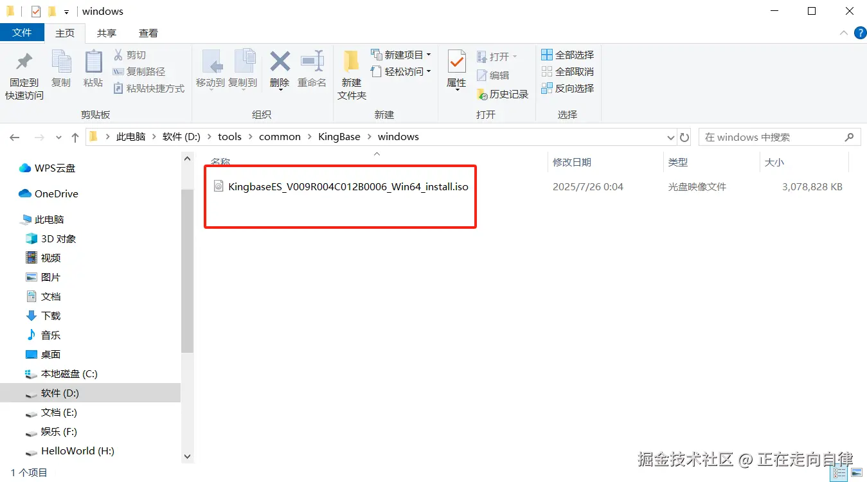Switch to the 共享 share tab
Viewport: 867px width, 482px height.
pyautogui.click(x=107, y=33)
